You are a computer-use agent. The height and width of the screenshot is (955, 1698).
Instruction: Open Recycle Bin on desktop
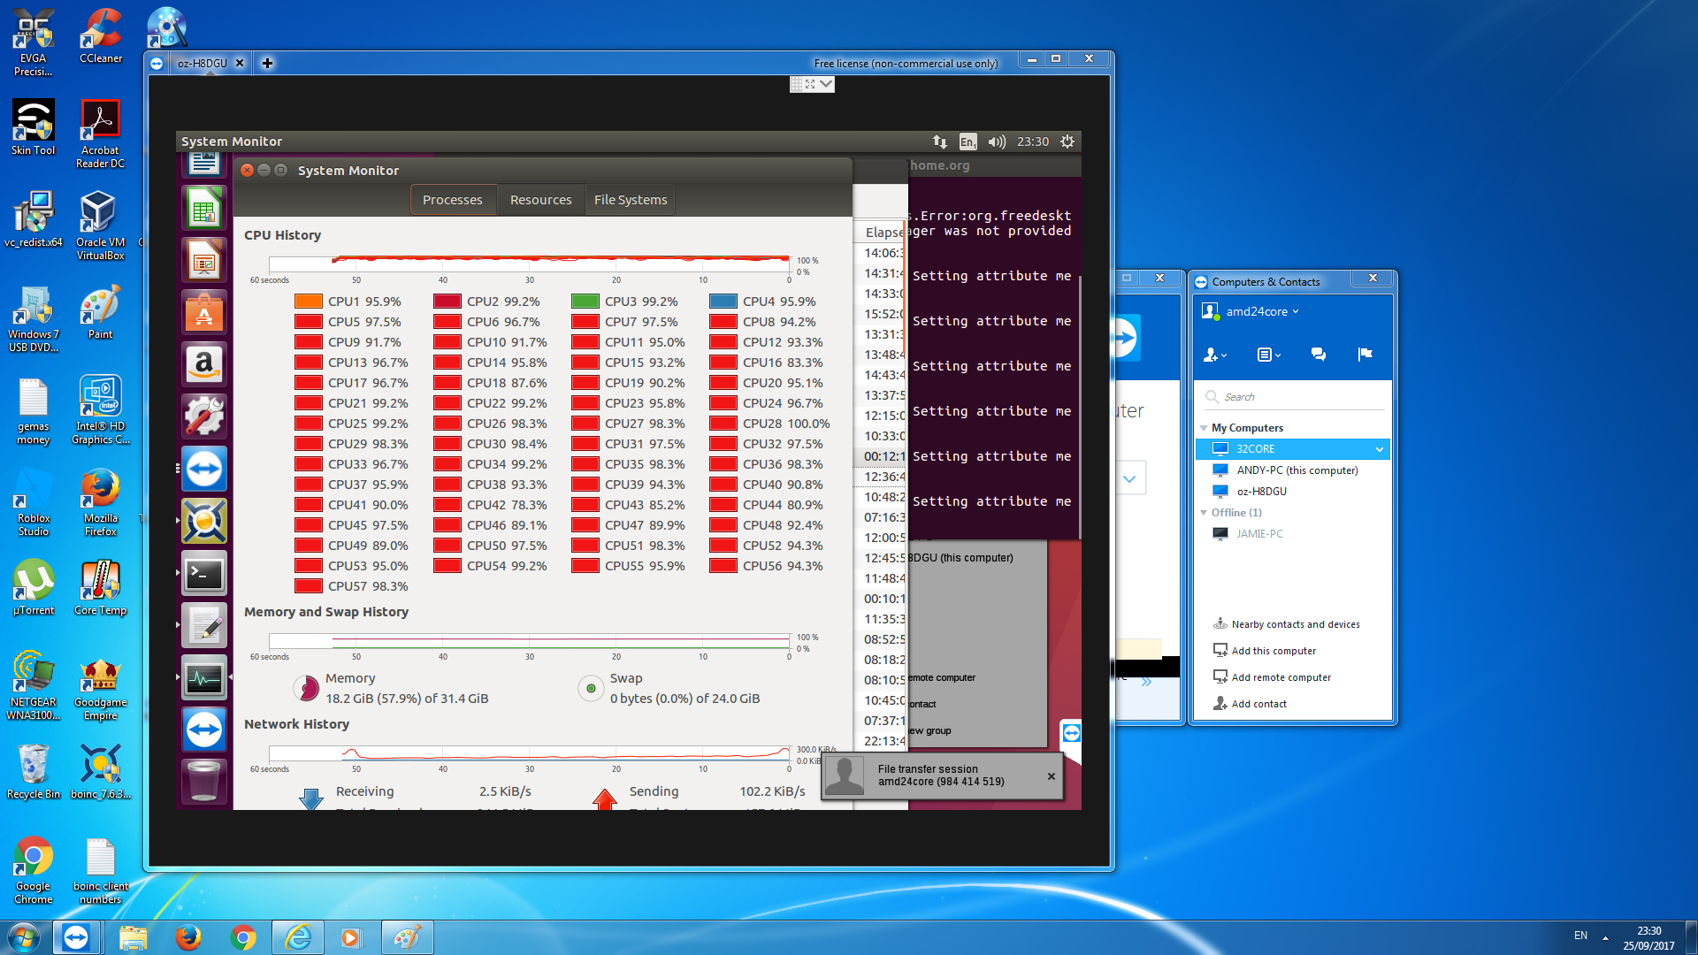(33, 772)
